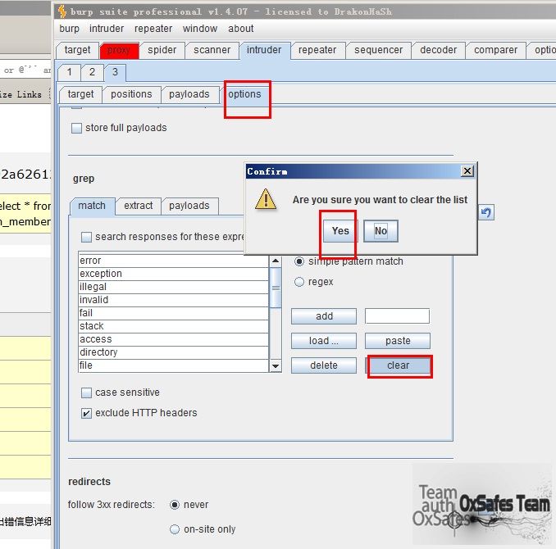Click the undo arrow icon beside grep tabs

(485, 212)
